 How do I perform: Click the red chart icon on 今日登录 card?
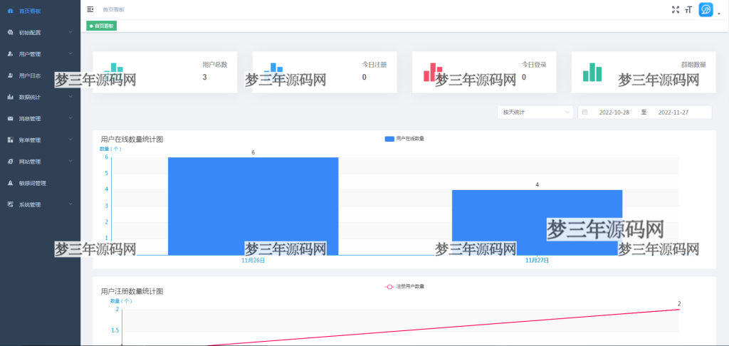(x=433, y=72)
